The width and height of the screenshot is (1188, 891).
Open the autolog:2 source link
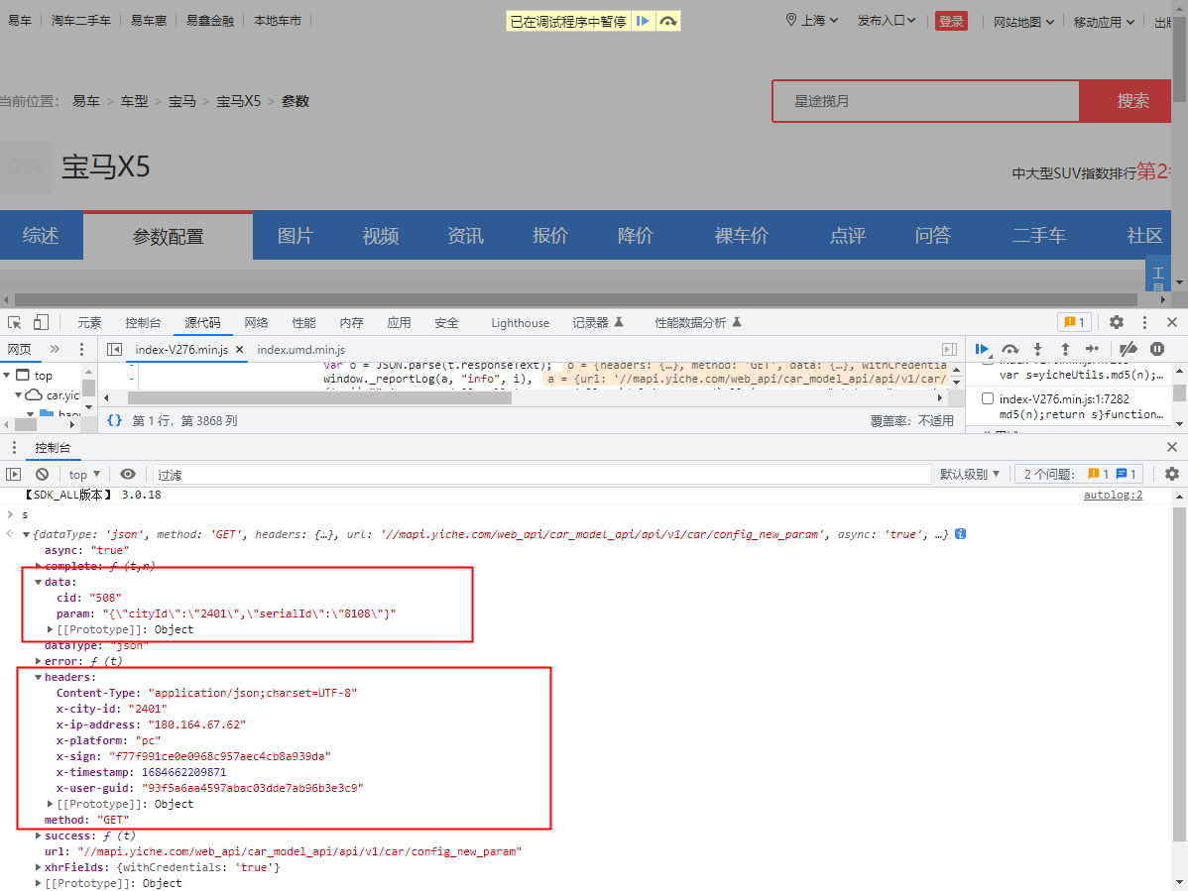(1113, 495)
